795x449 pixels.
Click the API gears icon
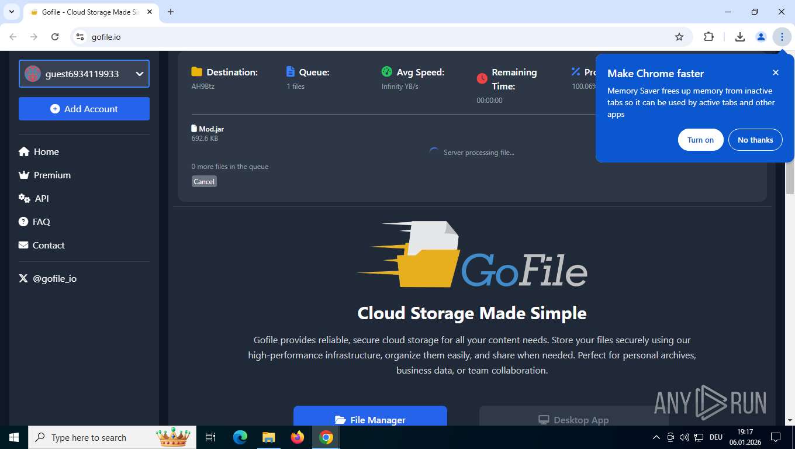click(x=25, y=198)
